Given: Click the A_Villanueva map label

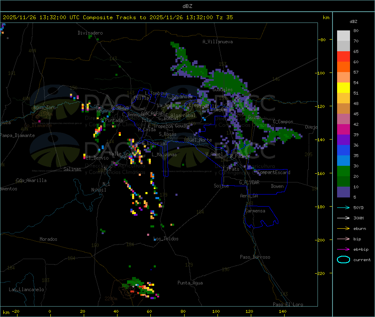Looking at the screenshot, I should (x=217, y=42).
